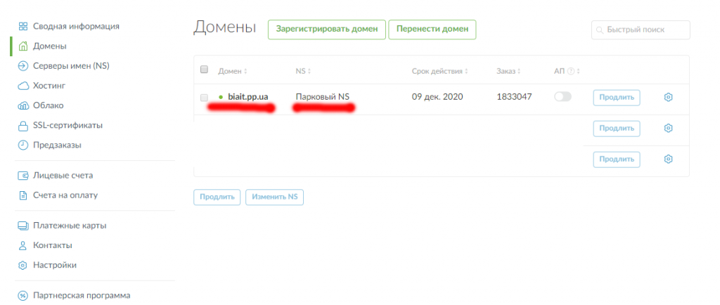Click the Домены page heading
The height and width of the screenshot is (305, 720).
tap(224, 27)
